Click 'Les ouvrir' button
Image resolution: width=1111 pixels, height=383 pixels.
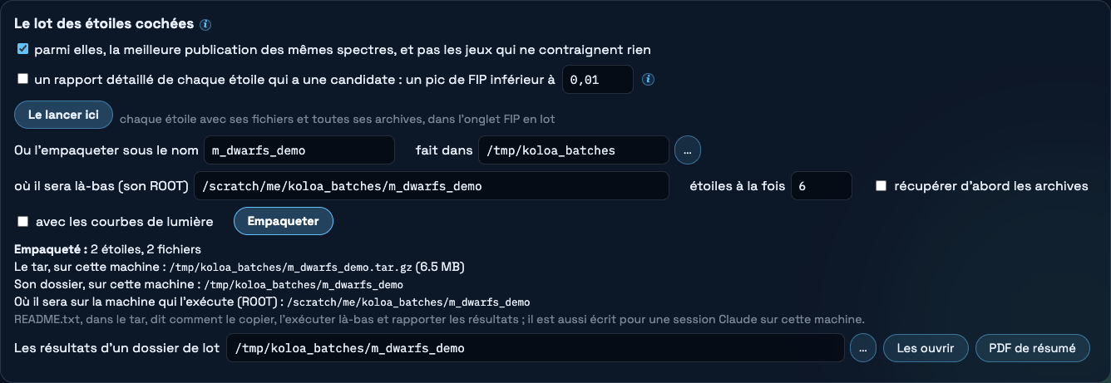[x=926, y=348]
